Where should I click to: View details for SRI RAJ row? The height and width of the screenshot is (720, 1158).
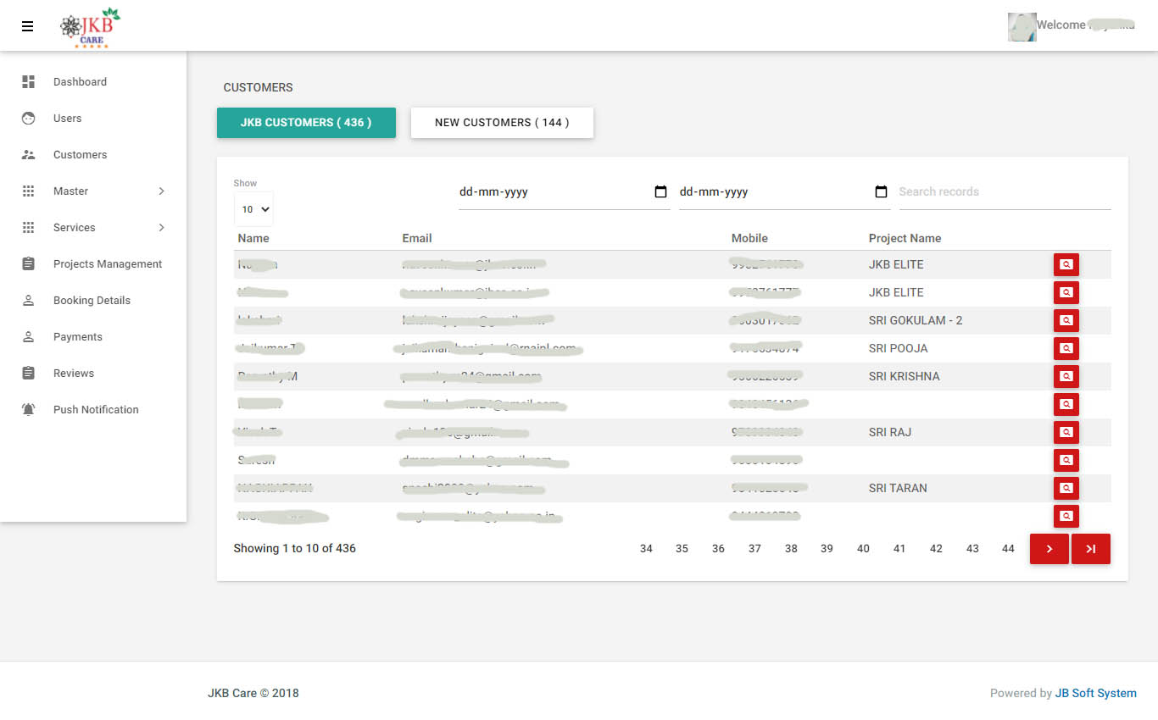click(x=1066, y=432)
